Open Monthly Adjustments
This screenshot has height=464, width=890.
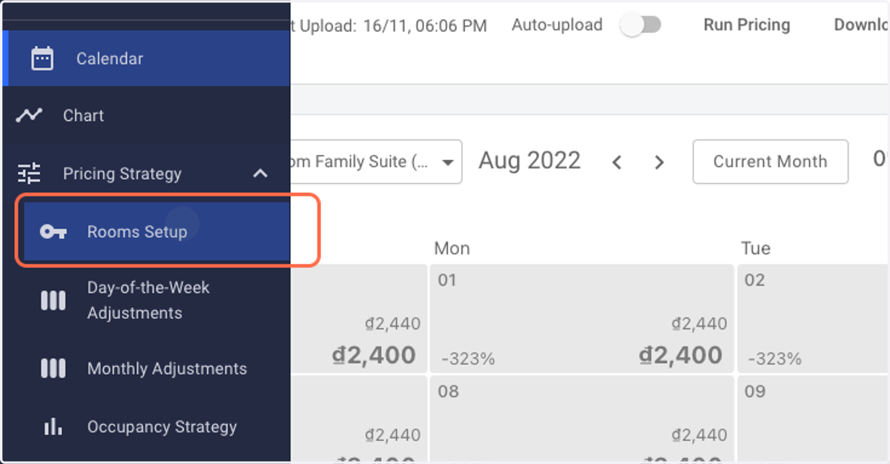pos(156,368)
